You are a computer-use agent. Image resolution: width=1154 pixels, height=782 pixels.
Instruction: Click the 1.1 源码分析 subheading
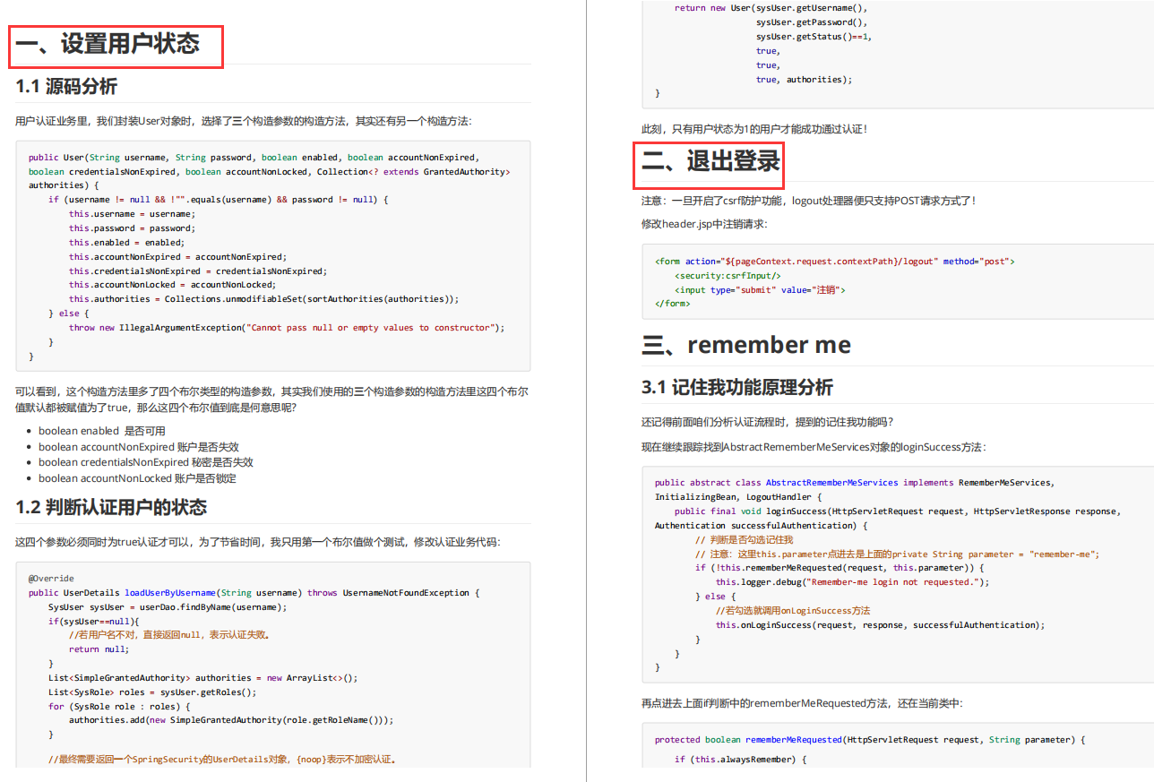(x=66, y=87)
